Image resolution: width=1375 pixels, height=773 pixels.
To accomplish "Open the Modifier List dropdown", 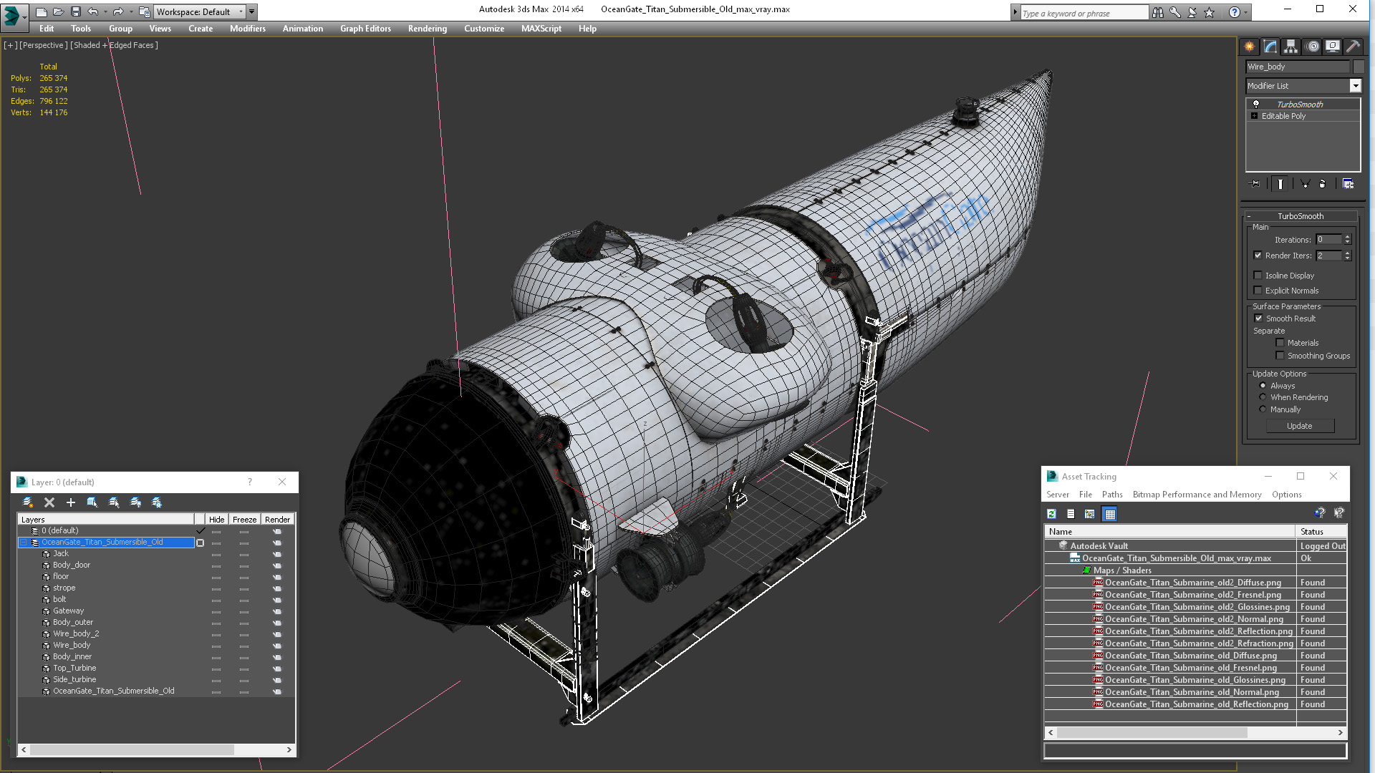I will tap(1355, 86).
